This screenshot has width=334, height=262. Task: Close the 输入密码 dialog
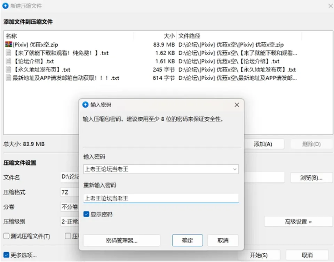(237, 105)
